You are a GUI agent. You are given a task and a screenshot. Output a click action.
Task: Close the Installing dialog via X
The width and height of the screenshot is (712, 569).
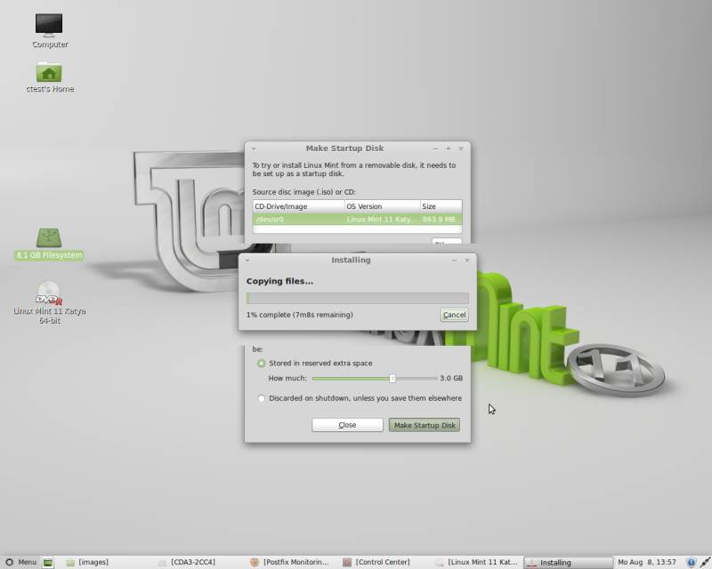467,260
